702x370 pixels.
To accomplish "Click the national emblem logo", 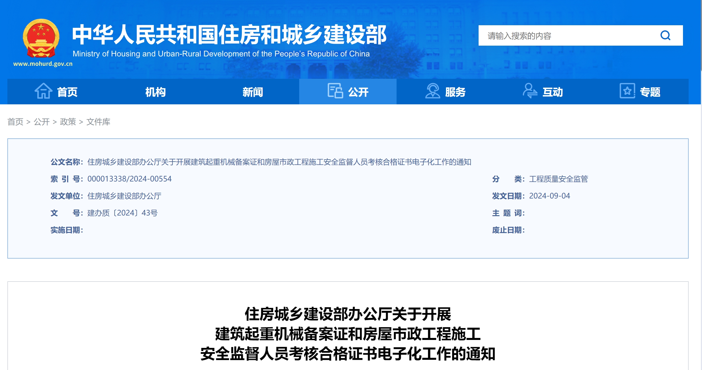I will [41, 38].
